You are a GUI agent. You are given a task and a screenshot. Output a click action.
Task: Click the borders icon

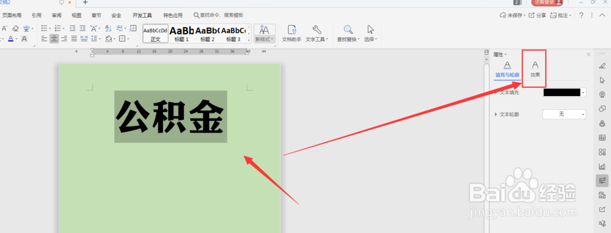(x=122, y=39)
